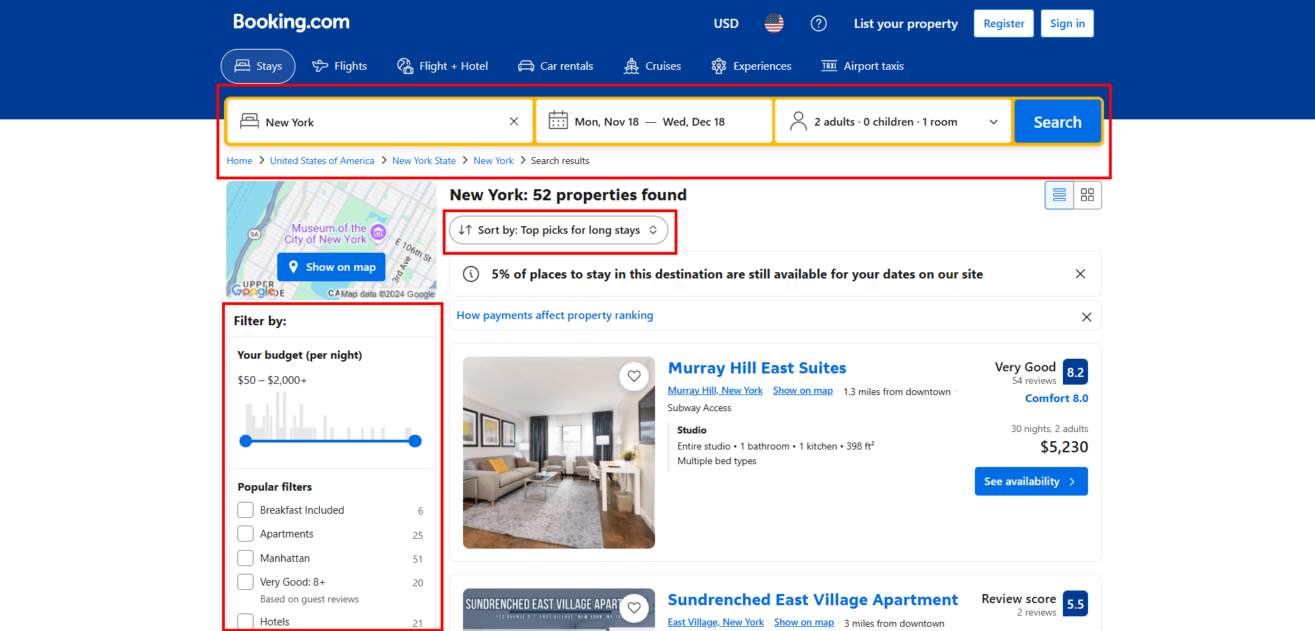
Task: Open the Cruises section
Action: tap(651, 66)
